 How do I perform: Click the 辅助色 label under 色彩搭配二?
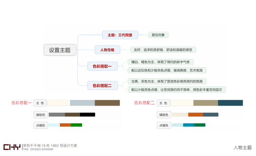coord(164,115)
